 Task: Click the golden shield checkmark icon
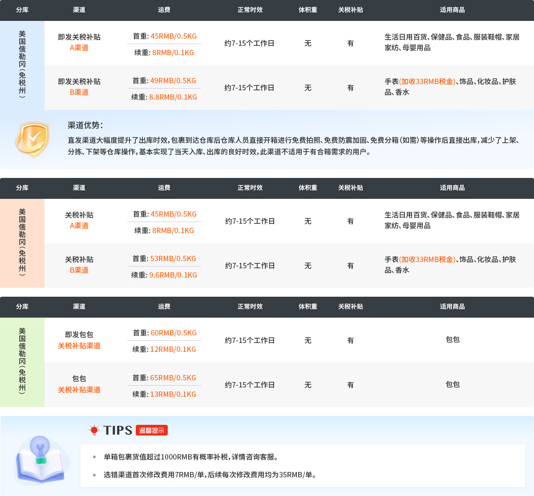[x=32, y=139]
